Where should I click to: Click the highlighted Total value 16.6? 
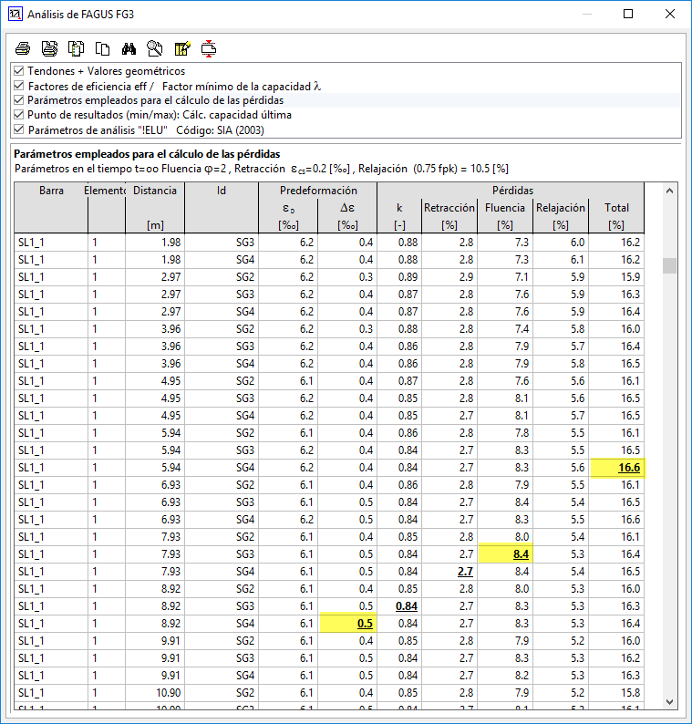pyautogui.click(x=629, y=468)
